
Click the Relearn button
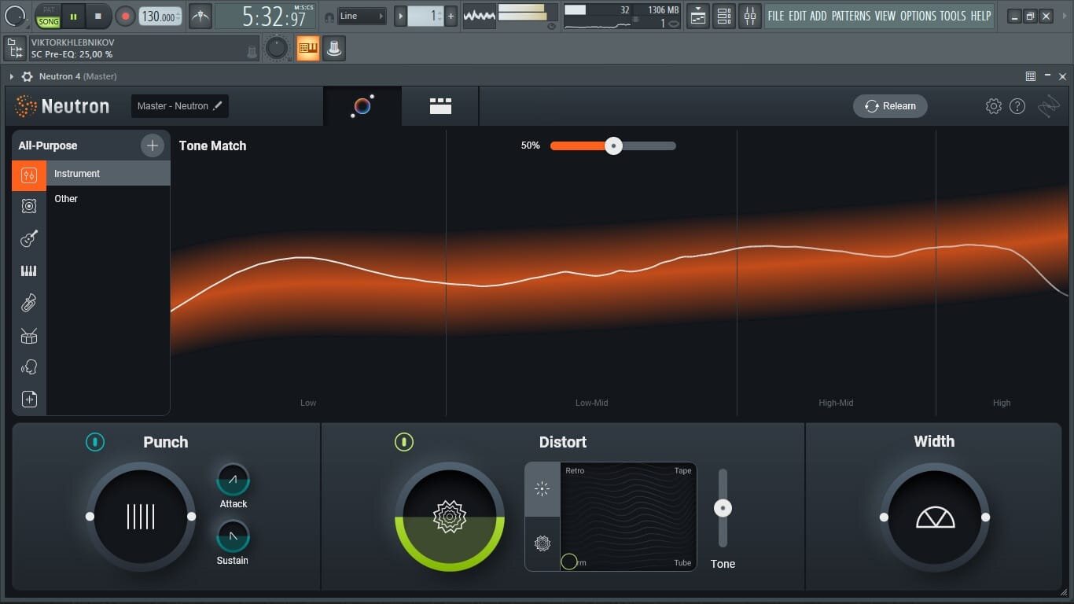(x=890, y=105)
